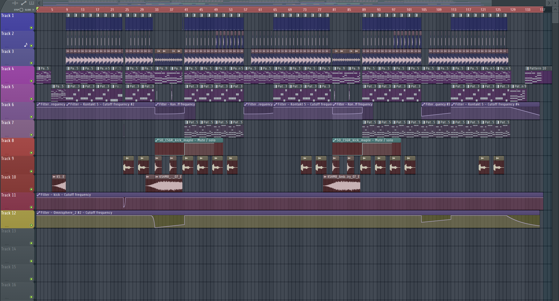The width and height of the screenshot is (559, 301).
Task: Click bar 33 on the timeline ruler
Action: (x=157, y=10)
